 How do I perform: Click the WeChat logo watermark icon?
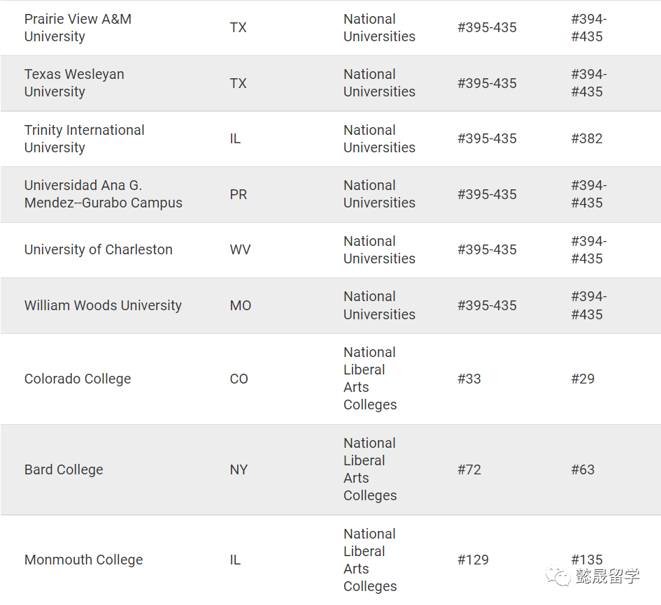click(x=558, y=576)
